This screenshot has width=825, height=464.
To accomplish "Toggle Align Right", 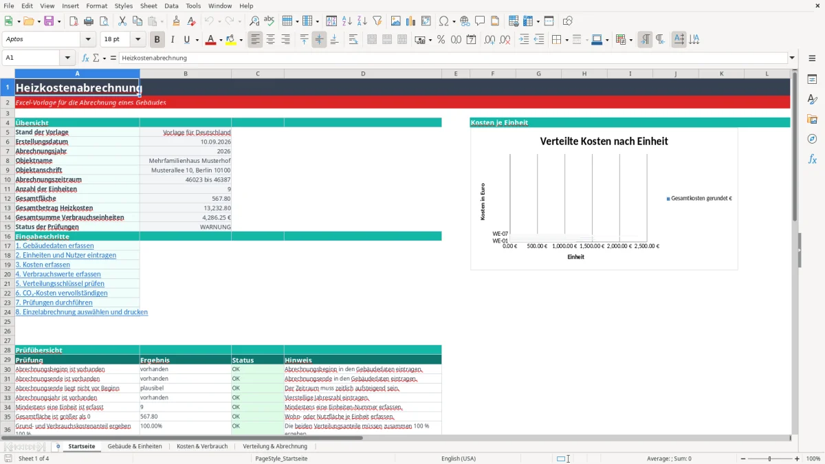I will [x=286, y=40].
